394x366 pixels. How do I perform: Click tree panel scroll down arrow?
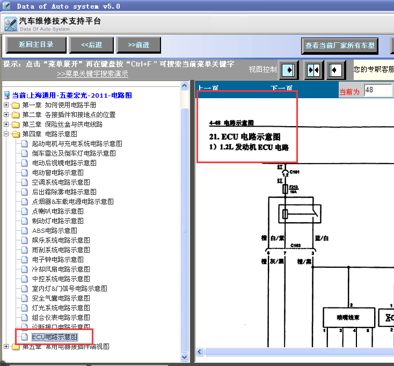pos(185,357)
